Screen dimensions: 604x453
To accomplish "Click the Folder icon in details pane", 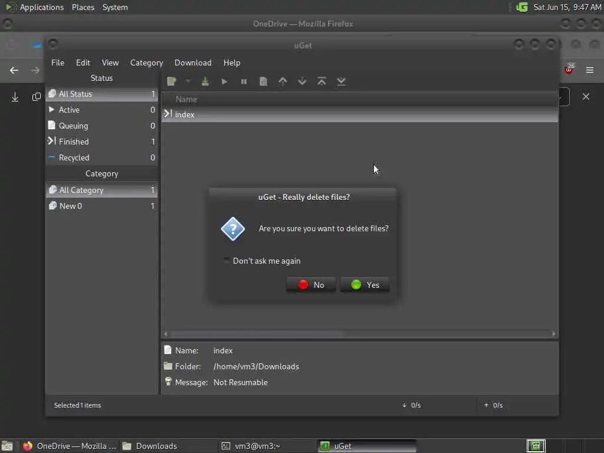I will click(168, 366).
